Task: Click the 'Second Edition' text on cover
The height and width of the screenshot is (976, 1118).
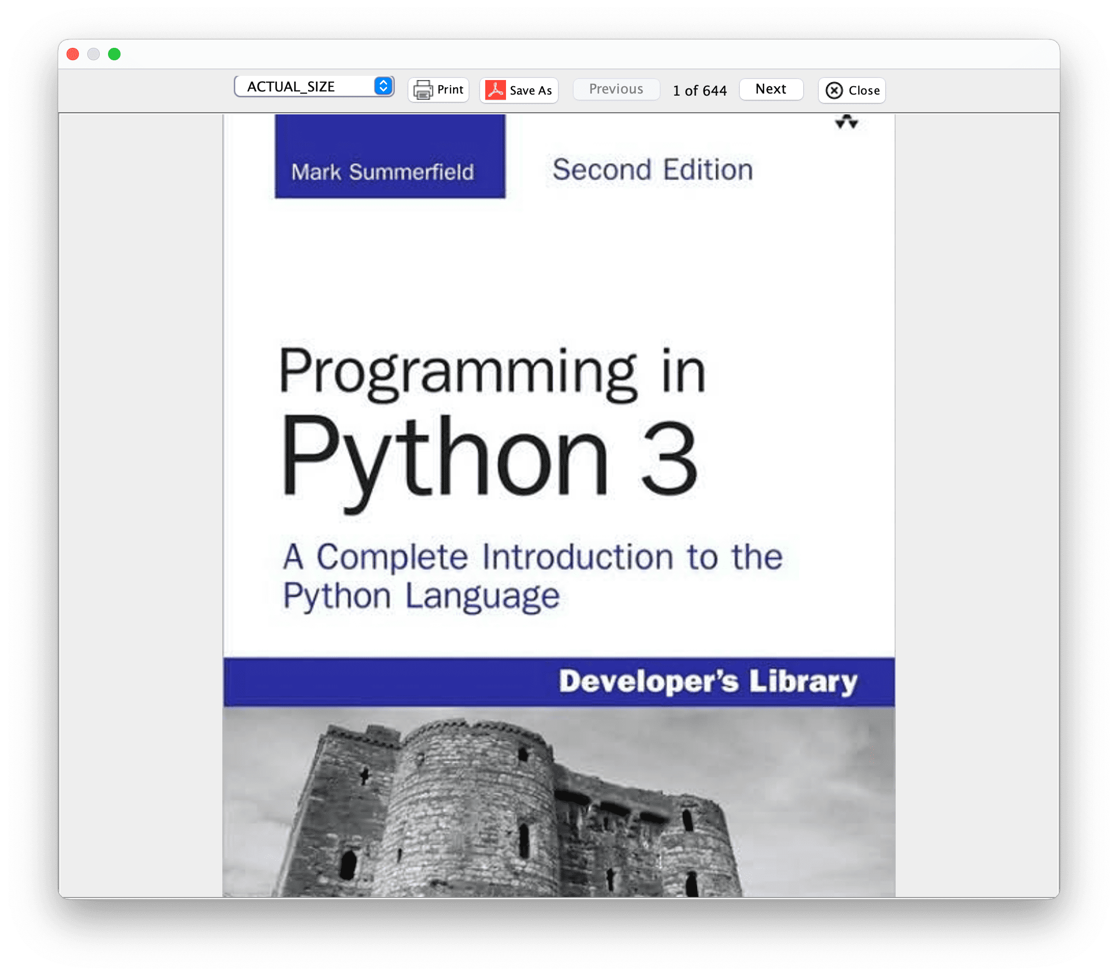Action: tap(653, 169)
